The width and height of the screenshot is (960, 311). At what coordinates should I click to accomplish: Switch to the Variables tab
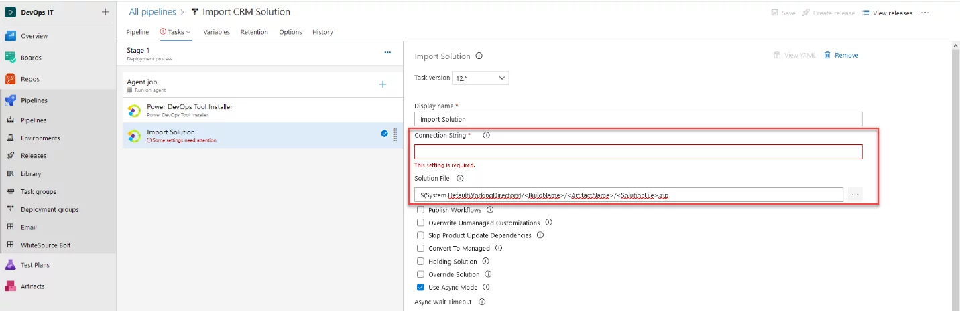pyautogui.click(x=217, y=32)
